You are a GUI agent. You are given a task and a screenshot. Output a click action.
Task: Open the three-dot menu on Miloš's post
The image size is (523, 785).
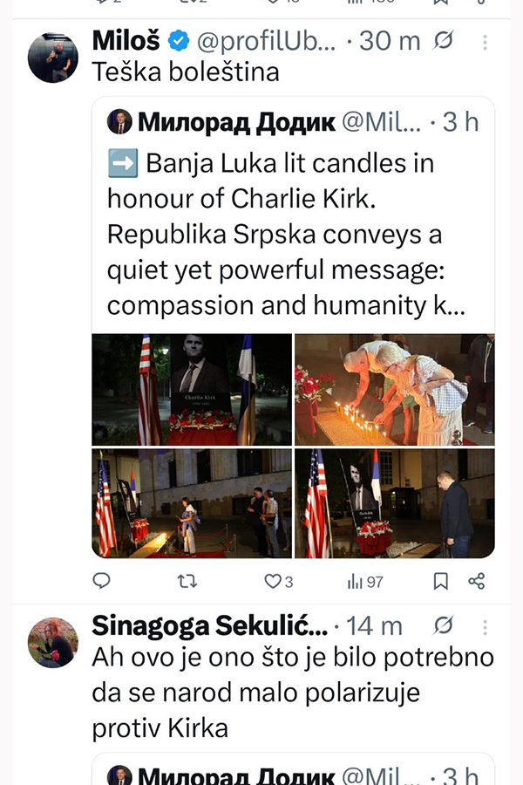(x=485, y=43)
